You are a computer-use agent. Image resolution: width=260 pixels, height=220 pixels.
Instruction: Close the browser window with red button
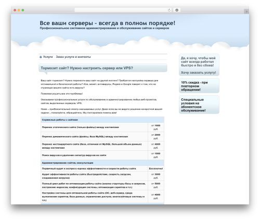(x=15, y=10)
